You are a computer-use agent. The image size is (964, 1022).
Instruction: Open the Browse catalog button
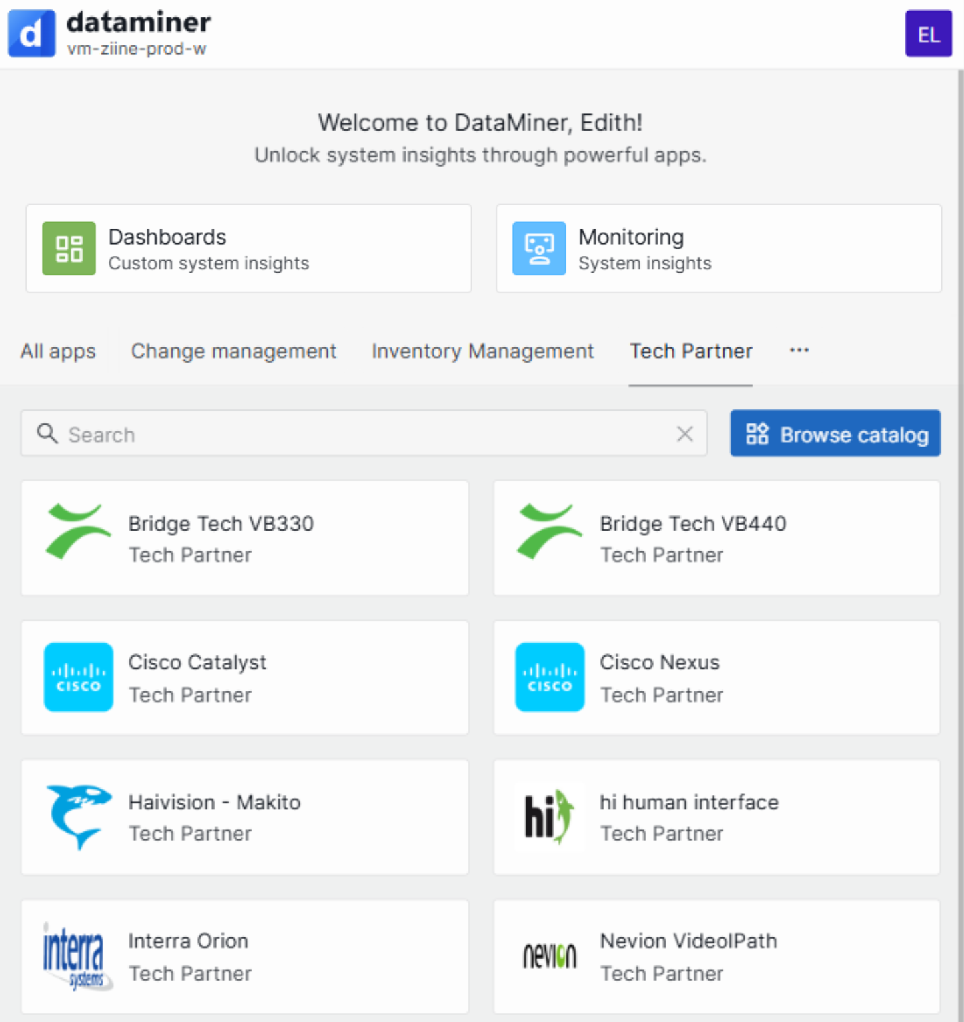tap(835, 433)
